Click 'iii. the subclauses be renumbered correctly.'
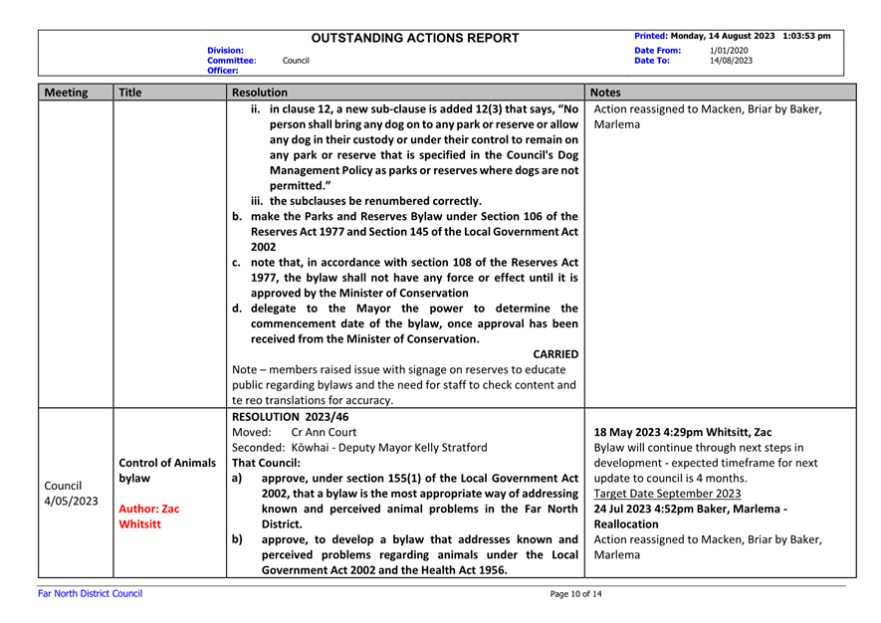The image size is (881, 623). coord(366,201)
